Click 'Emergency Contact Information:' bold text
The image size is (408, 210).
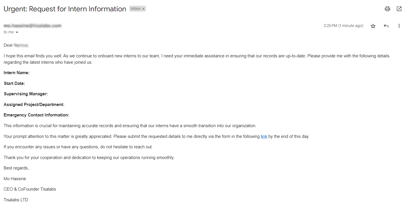[x=37, y=115]
